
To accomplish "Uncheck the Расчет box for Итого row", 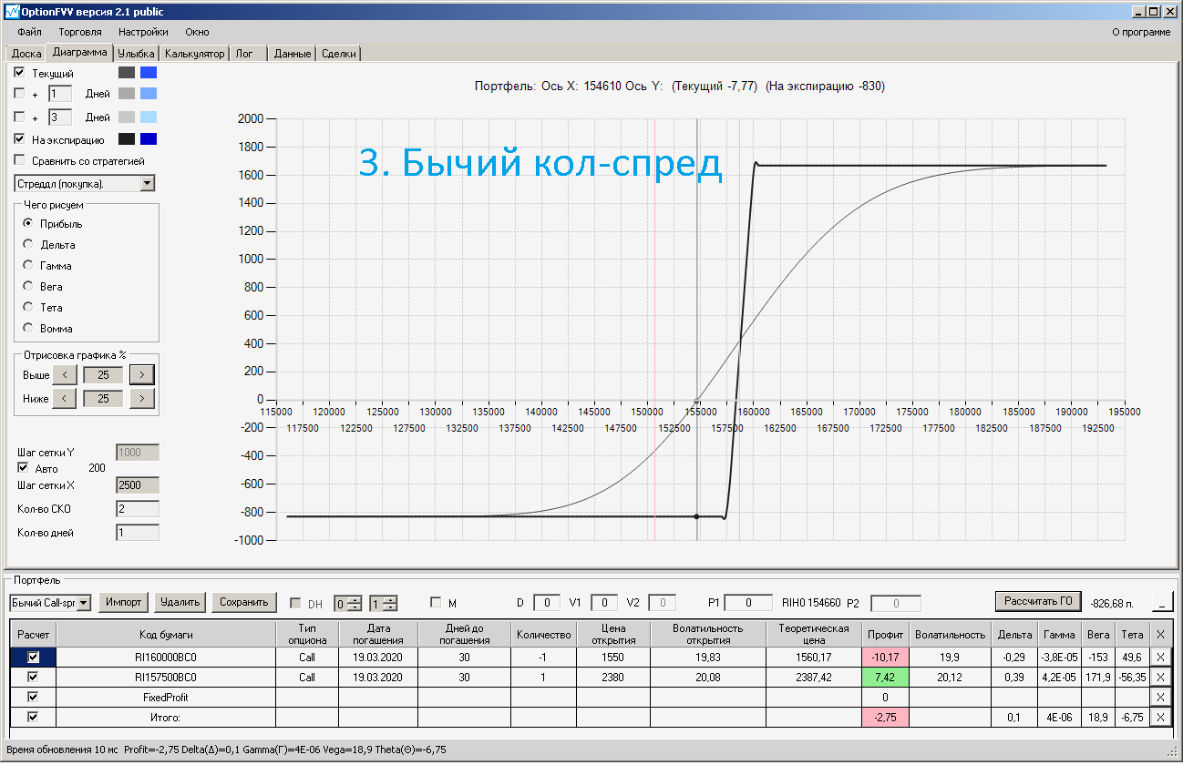I will pos(34,717).
